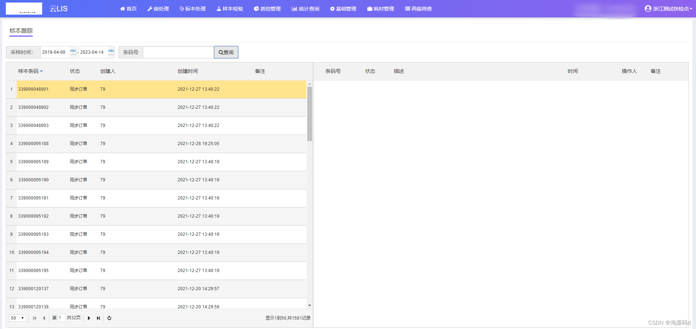Open the 基础管理 menu

coord(343,9)
